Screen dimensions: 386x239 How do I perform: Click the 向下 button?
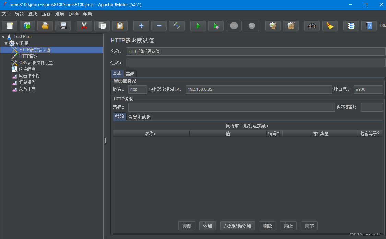309,226
